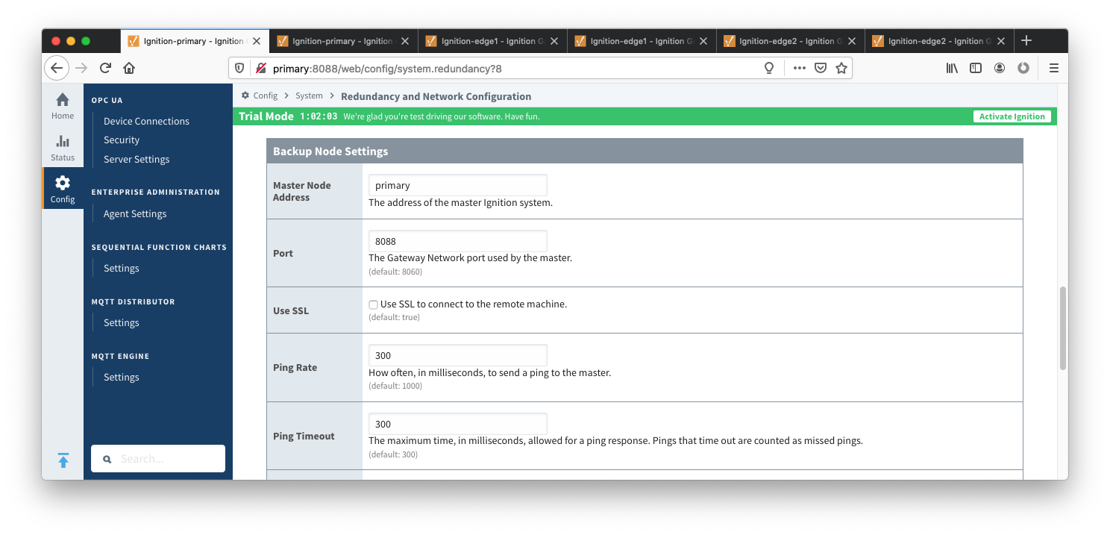The image size is (1110, 535).
Task: Switch to second Ignition-primary tab
Action: 343,41
